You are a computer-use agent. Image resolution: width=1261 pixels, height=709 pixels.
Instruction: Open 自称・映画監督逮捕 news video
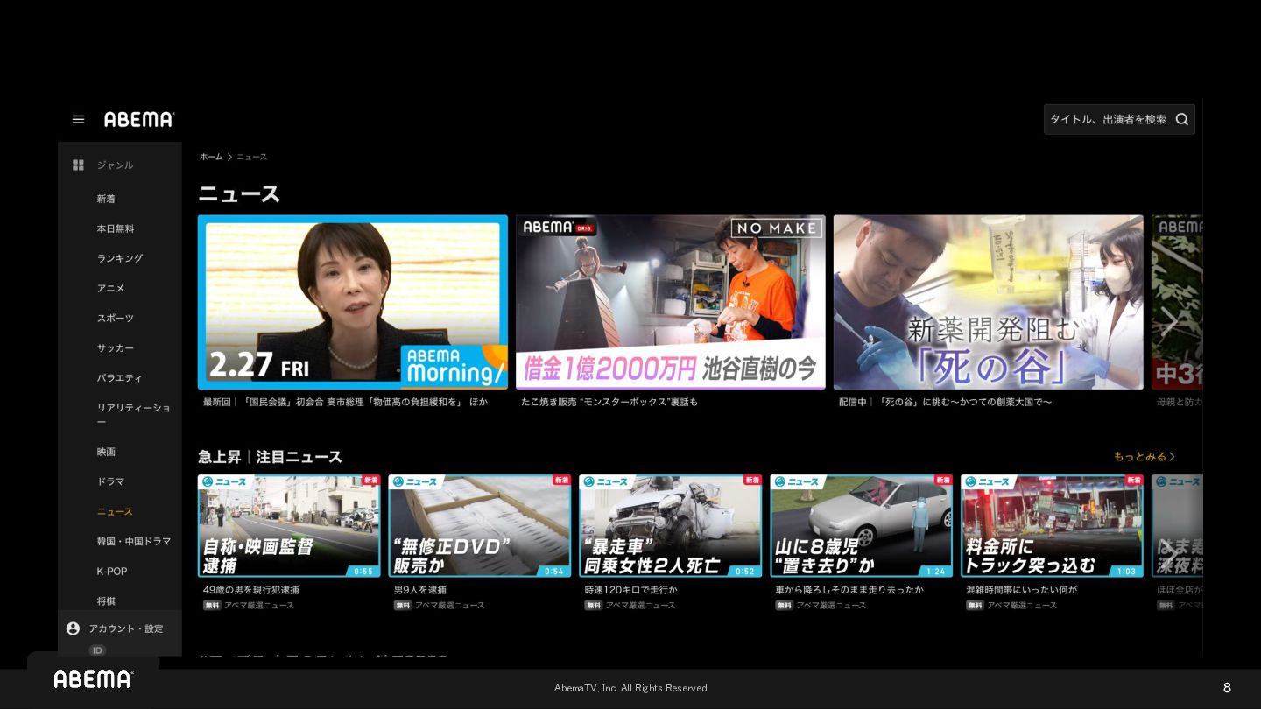[289, 526]
